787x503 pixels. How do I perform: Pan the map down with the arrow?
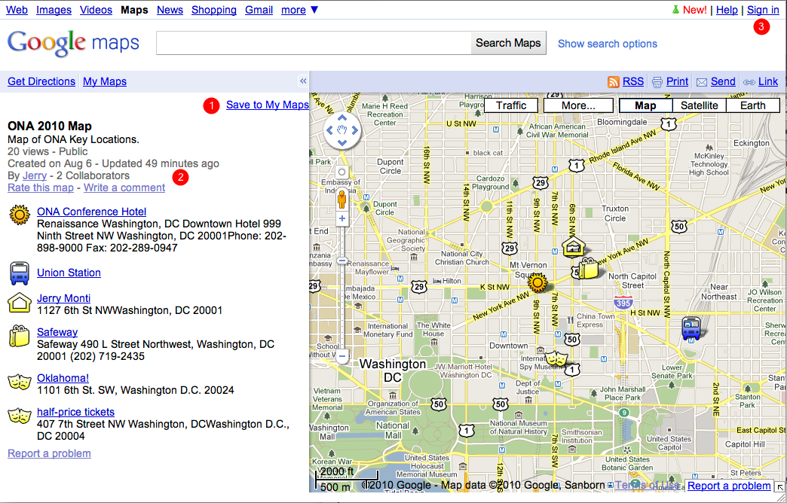pyautogui.click(x=341, y=143)
